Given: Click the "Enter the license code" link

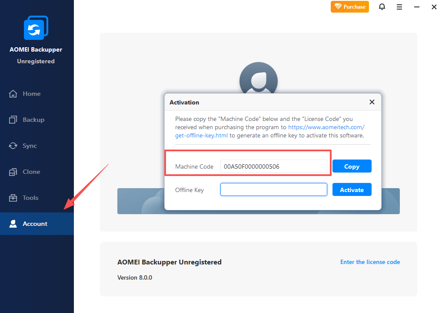Looking at the screenshot, I should pyautogui.click(x=370, y=262).
